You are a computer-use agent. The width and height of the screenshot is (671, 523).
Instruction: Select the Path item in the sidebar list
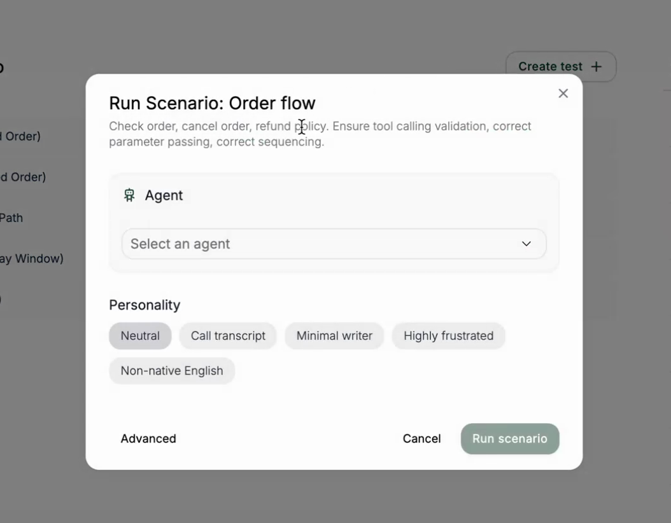click(13, 218)
